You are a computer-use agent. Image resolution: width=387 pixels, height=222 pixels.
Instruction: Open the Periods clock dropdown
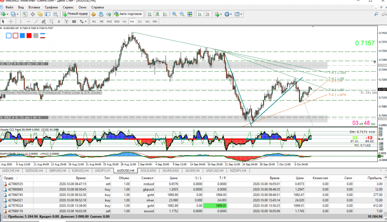[228, 15]
